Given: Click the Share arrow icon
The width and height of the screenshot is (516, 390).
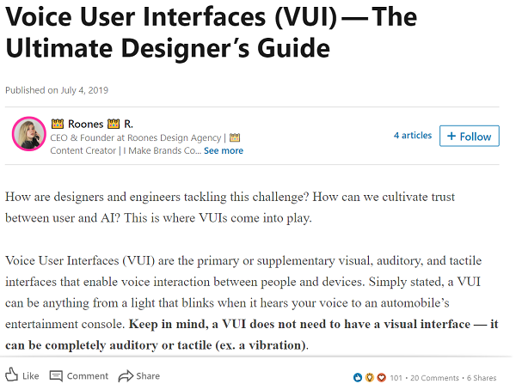Looking at the screenshot, I should click(126, 375).
